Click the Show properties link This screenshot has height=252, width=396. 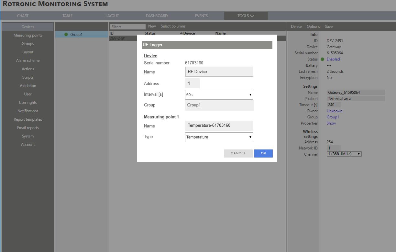click(x=331, y=123)
